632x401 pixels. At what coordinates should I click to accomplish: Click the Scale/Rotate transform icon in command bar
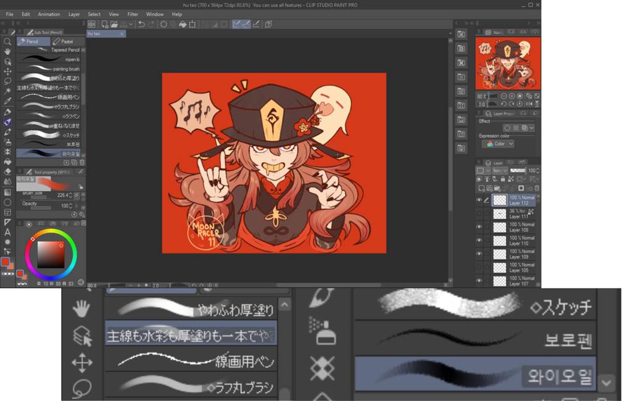coord(193,24)
